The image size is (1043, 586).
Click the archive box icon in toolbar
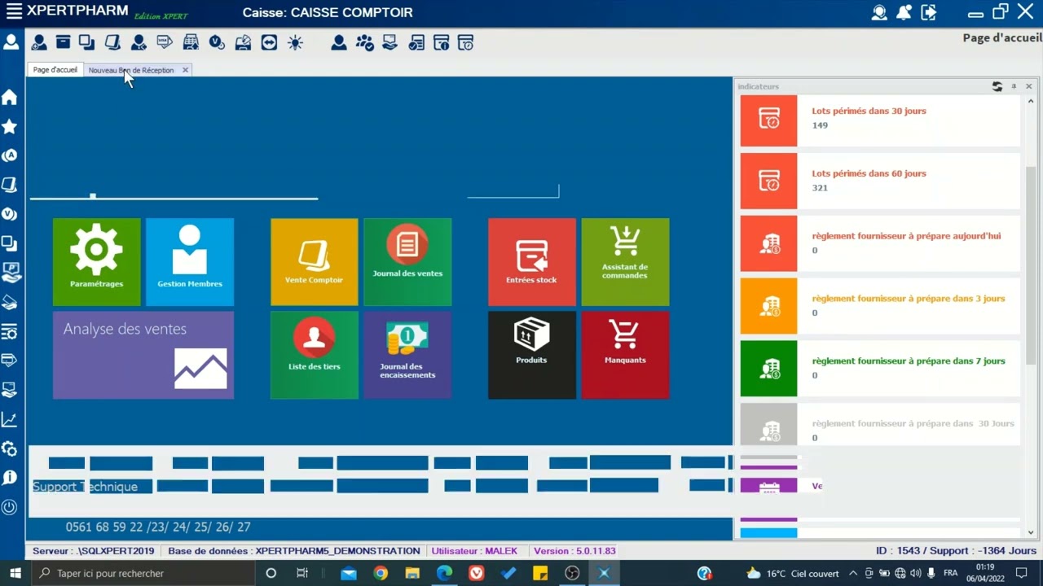[x=63, y=42]
